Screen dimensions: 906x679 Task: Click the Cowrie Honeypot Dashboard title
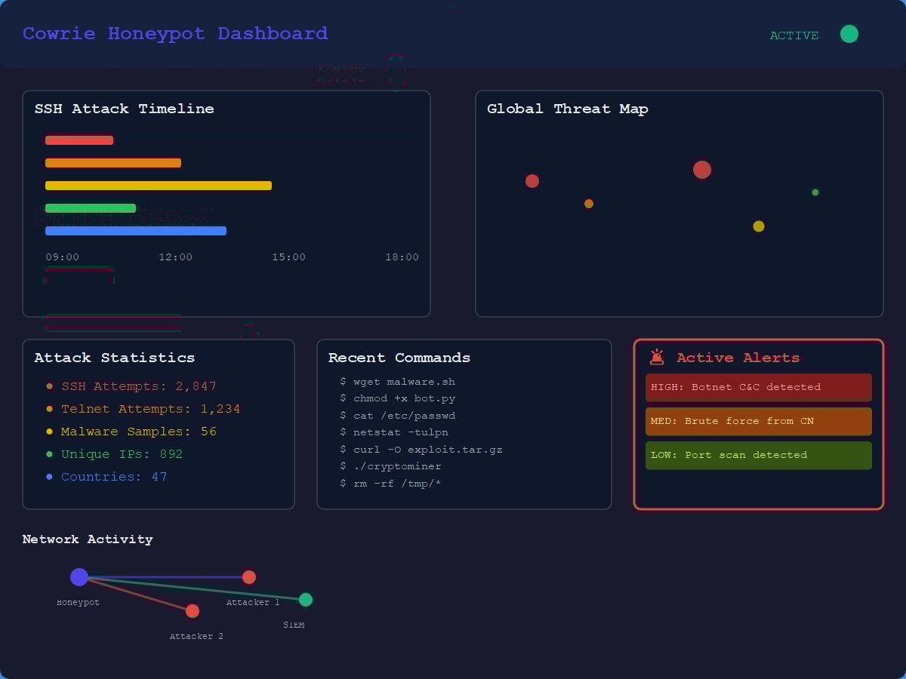click(x=175, y=34)
